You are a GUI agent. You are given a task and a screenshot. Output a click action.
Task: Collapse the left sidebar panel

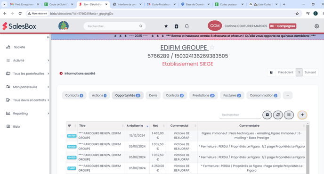click(48, 37)
